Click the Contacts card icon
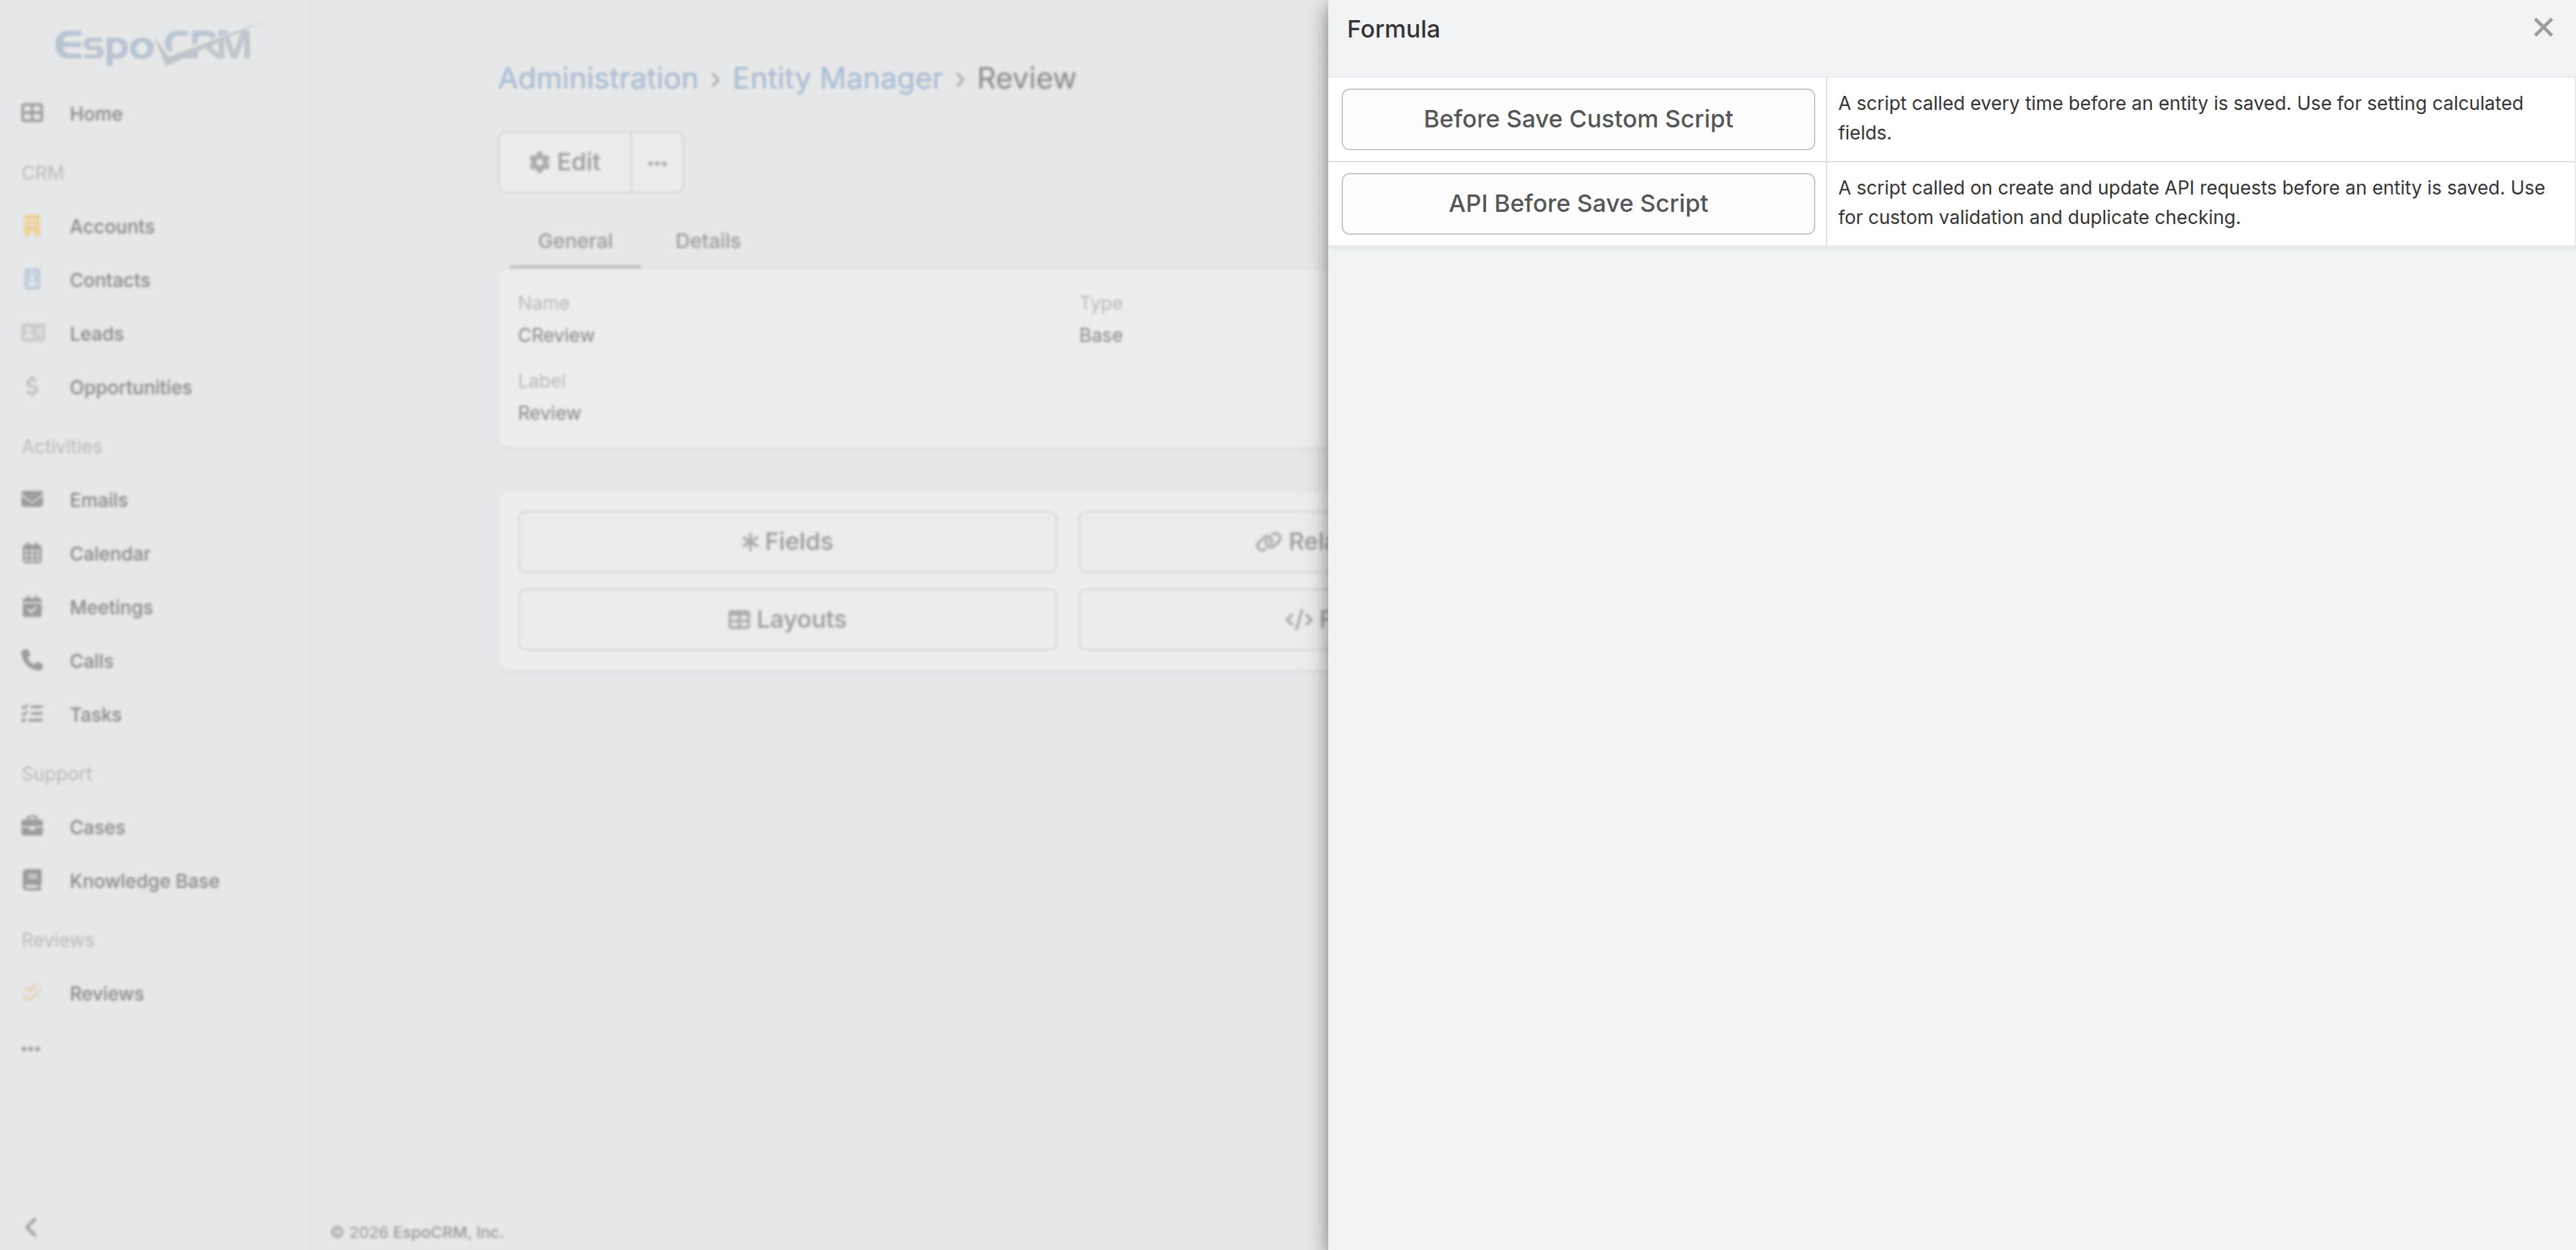The image size is (2576, 1250). coord(32,280)
